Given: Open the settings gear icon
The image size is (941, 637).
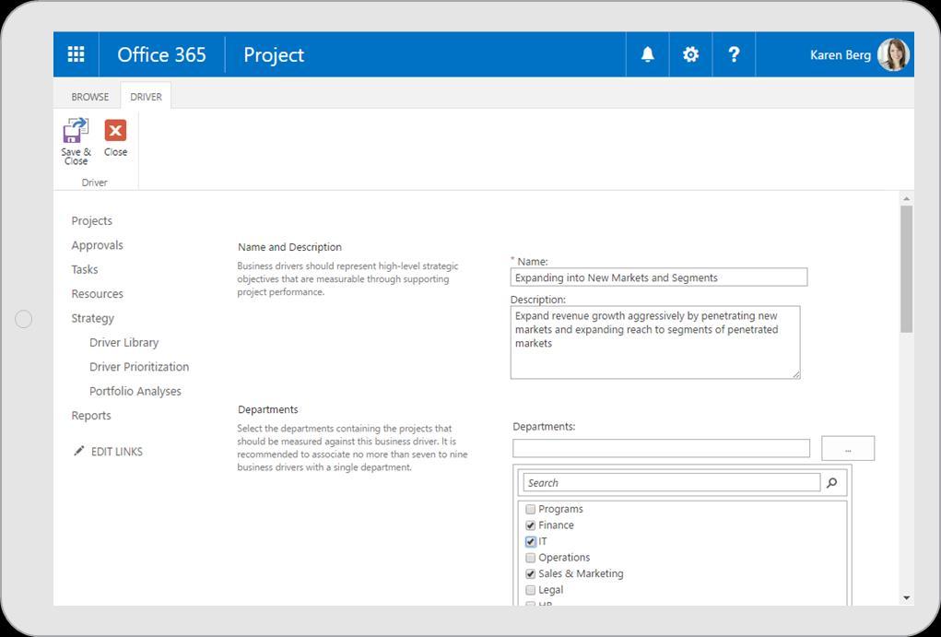Looking at the screenshot, I should click(x=690, y=54).
